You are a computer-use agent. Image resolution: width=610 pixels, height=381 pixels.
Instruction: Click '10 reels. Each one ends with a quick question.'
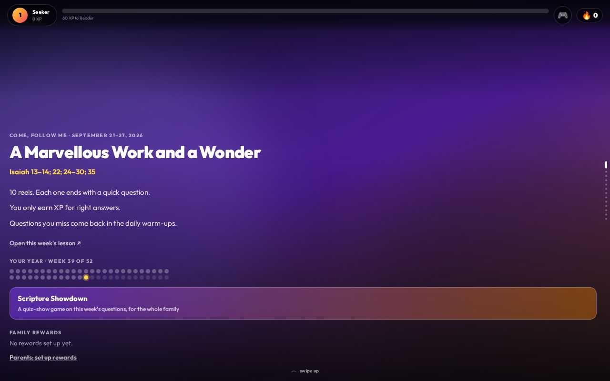tap(80, 192)
